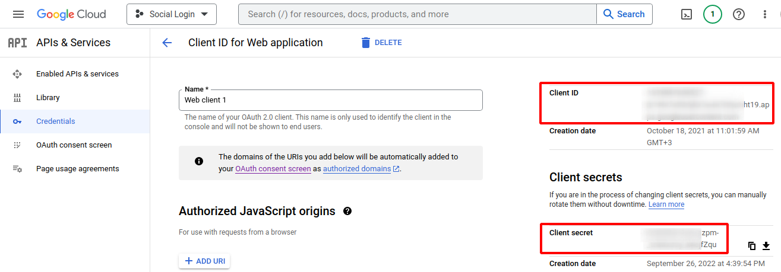Screen dimensions: 781x272
Task: Click the Authorized JavaScript origins heading
Action: [257, 211]
